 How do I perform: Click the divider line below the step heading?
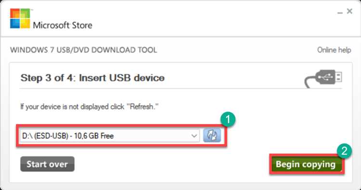point(180,89)
